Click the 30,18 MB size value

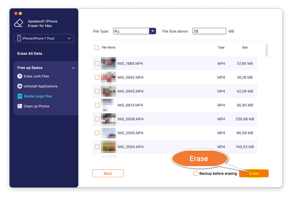(245, 77)
